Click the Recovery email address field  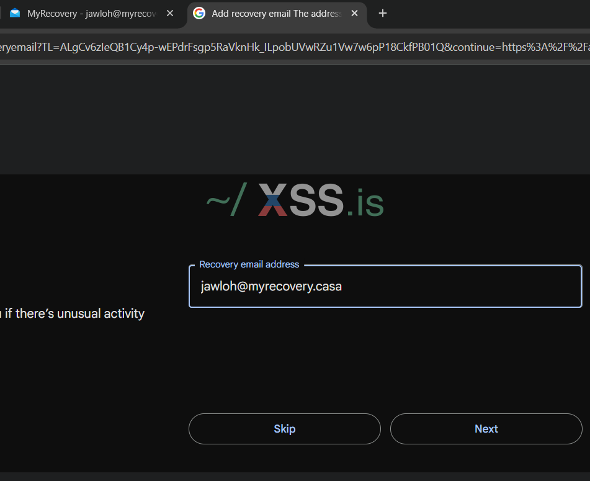pos(385,286)
